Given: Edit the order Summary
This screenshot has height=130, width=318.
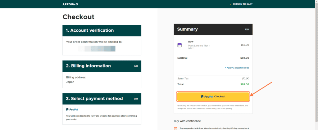Looking at the screenshot, I should (247, 29).
